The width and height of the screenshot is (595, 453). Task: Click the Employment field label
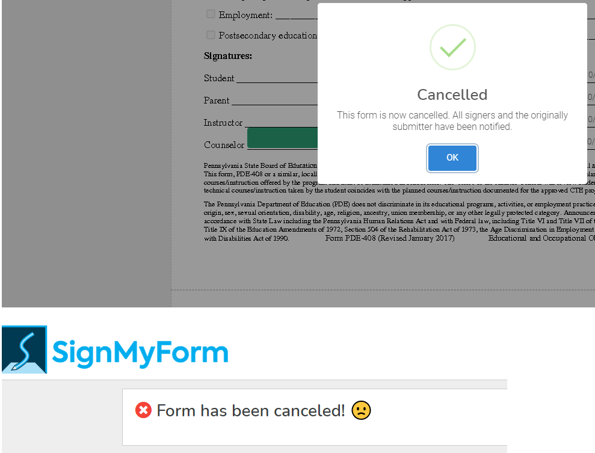click(x=245, y=15)
